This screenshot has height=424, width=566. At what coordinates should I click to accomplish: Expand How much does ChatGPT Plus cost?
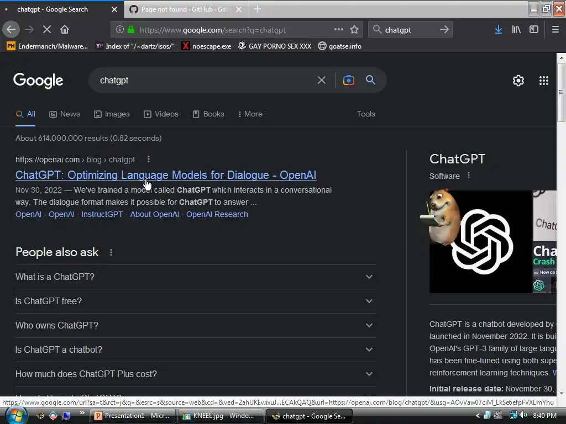click(195, 374)
